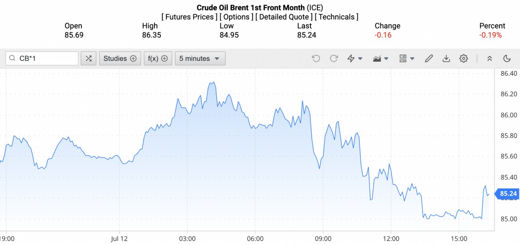Toggle dark mode moon icon
Screen dimensions: 520x245
tap(507, 59)
